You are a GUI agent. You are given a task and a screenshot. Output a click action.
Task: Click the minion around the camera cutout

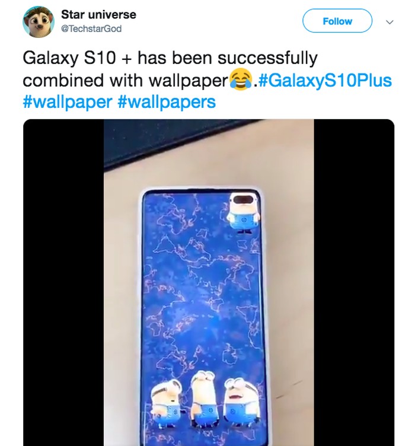(244, 211)
